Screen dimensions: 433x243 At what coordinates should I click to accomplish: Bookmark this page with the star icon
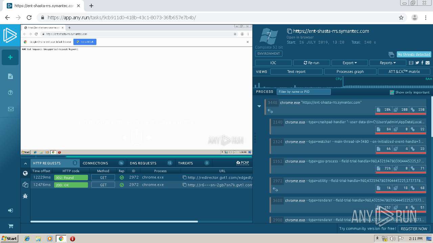(x=401, y=18)
